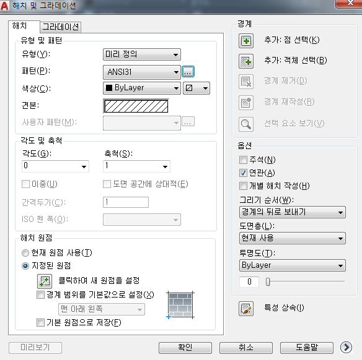Open the 도면층(L) 현재 사용 dropdown
The height and width of the screenshot is (360, 362).
click(293, 238)
